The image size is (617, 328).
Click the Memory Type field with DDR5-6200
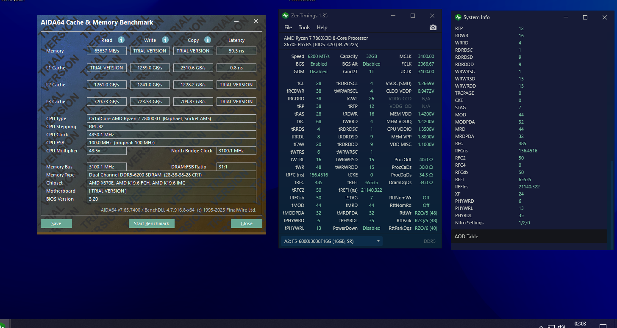click(x=172, y=175)
